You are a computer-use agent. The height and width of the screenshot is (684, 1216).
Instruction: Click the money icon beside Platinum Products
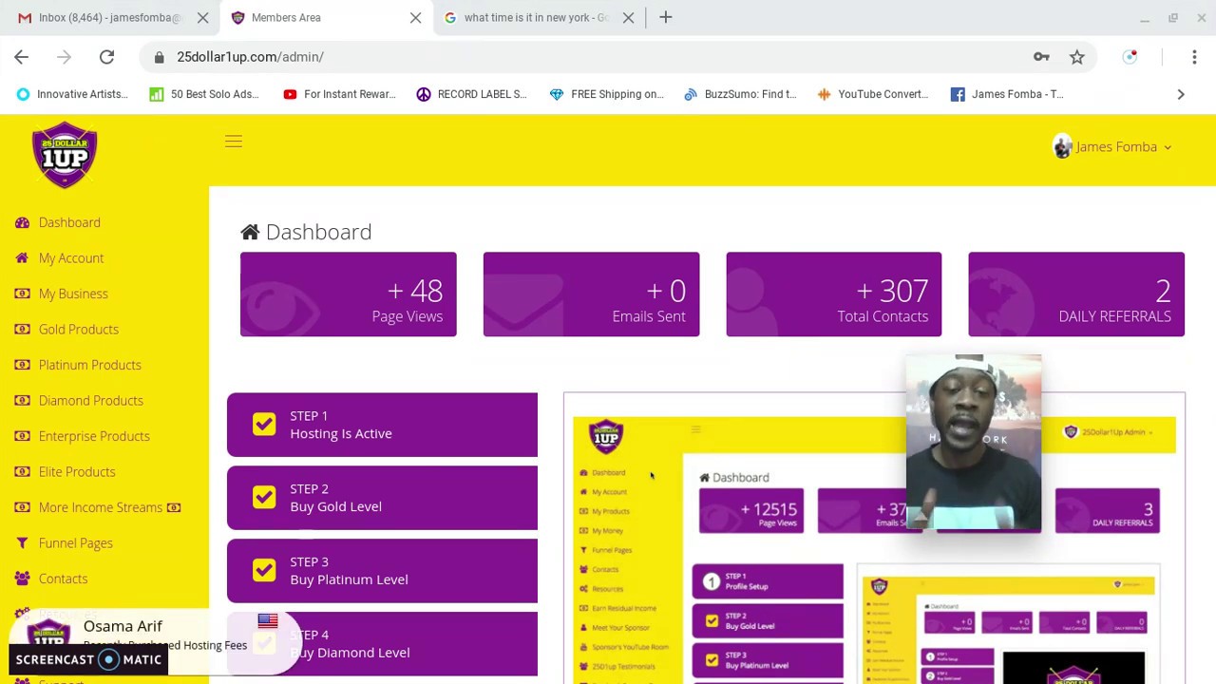(x=22, y=365)
